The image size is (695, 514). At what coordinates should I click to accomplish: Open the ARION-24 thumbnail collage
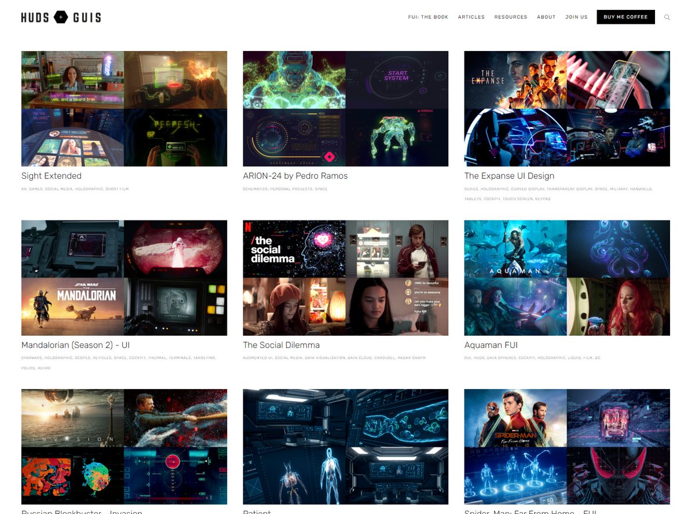click(x=346, y=109)
